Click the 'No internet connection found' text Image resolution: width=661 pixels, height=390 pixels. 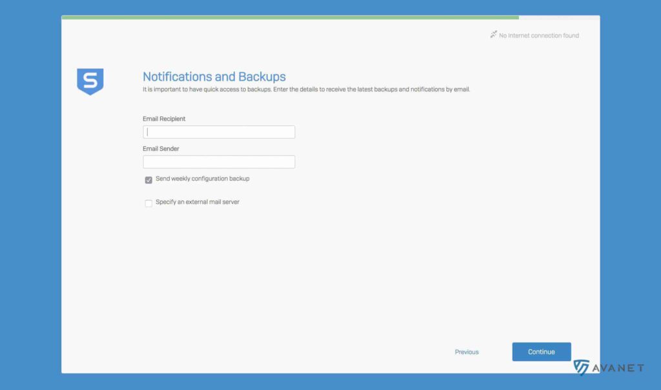539,35
